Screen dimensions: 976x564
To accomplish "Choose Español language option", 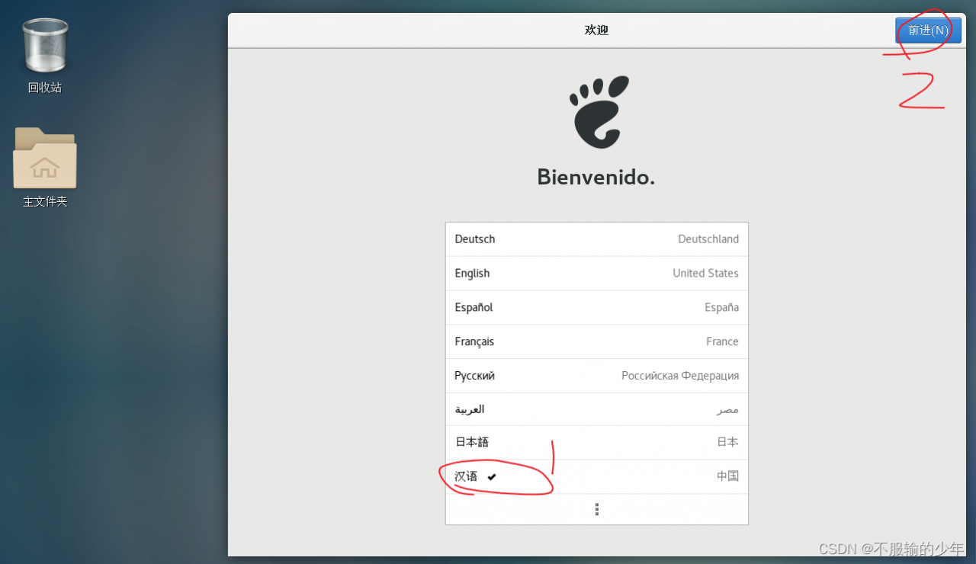I will (597, 308).
